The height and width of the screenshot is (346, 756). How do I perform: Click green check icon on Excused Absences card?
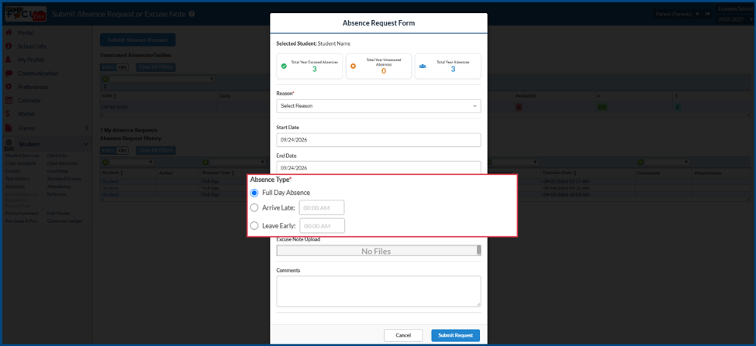pyautogui.click(x=284, y=66)
